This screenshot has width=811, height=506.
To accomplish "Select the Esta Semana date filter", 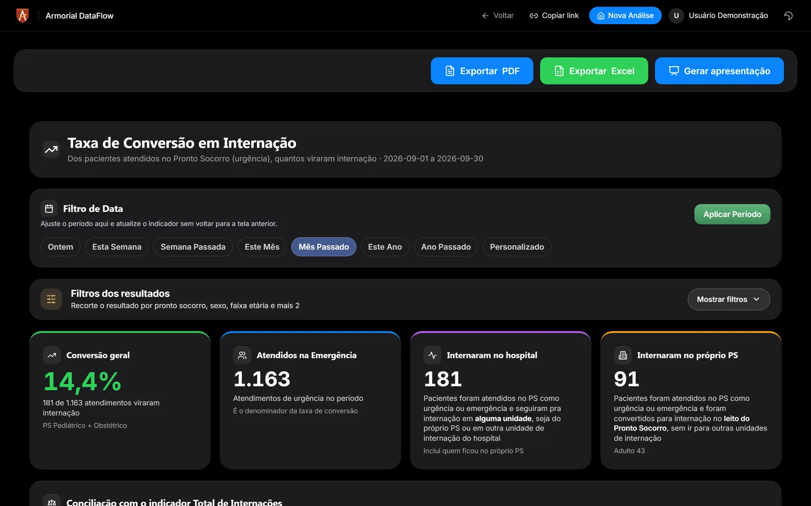I will click(x=117, y=247).
